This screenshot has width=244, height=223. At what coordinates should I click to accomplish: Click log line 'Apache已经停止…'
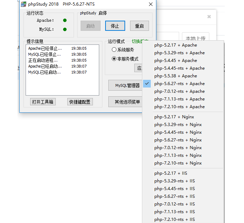point(57,48)
